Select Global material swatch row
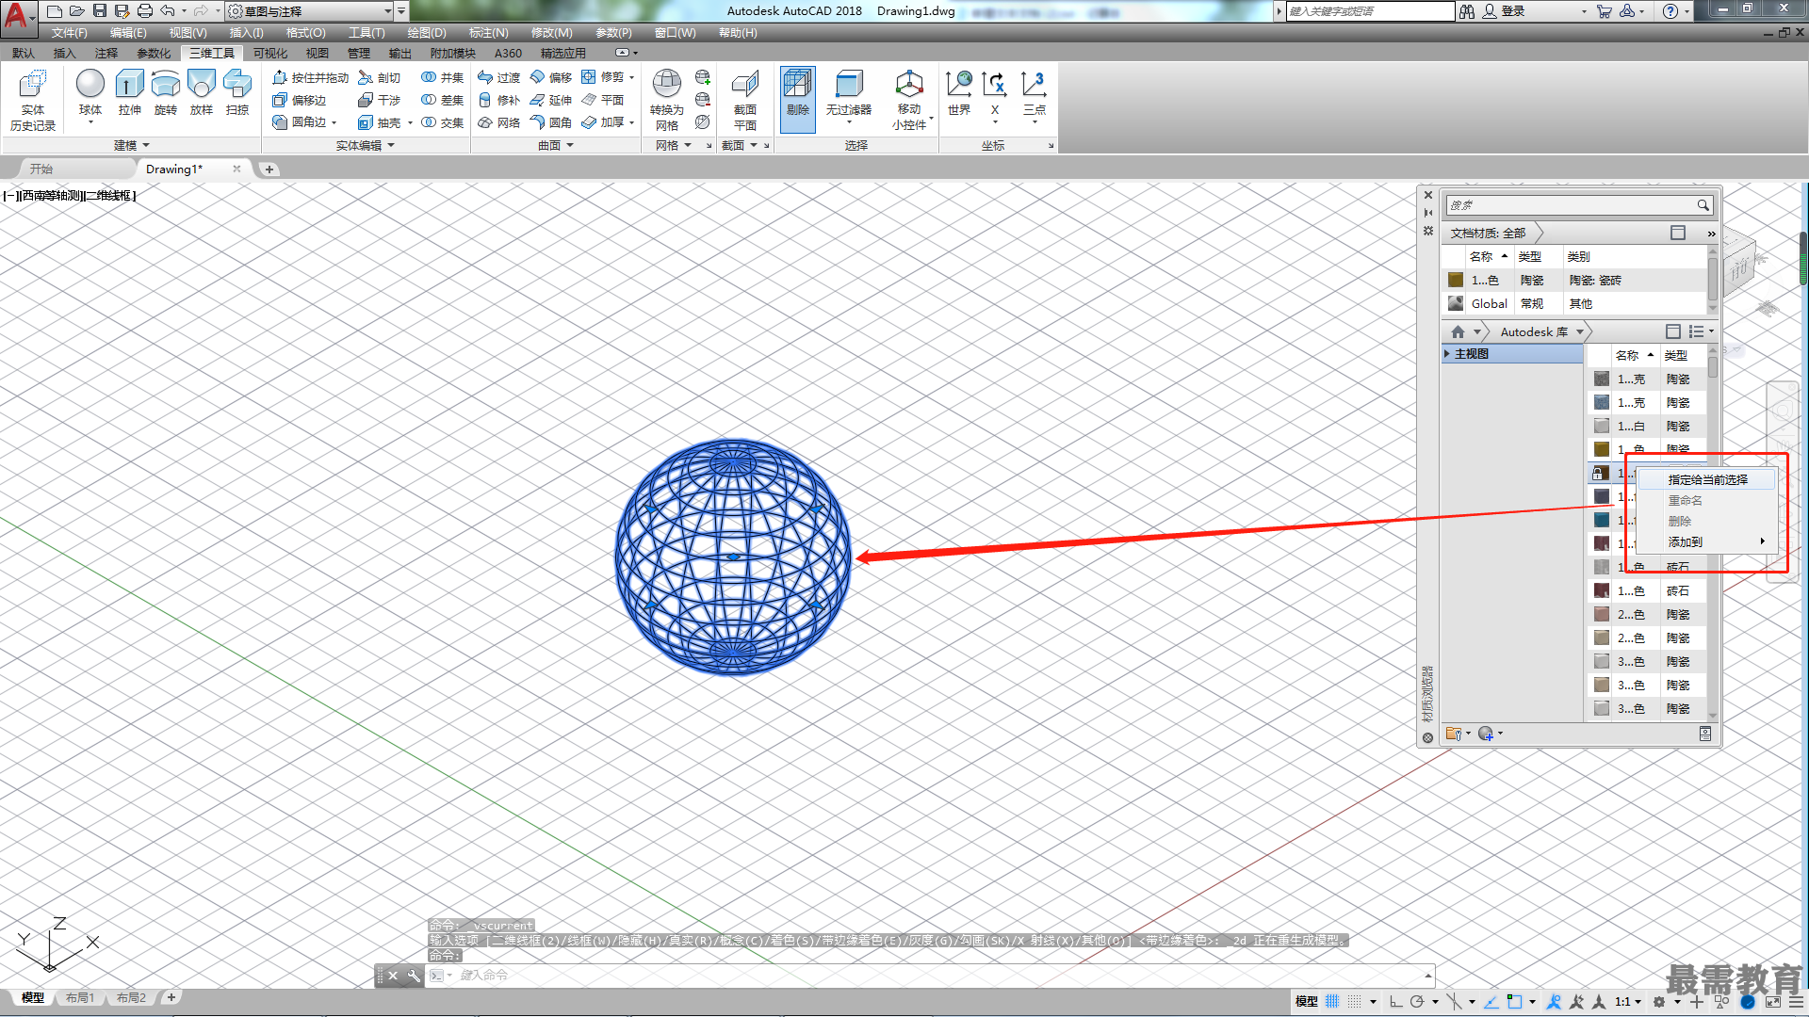The image size is (1809, 1017). click(1574, 303)
